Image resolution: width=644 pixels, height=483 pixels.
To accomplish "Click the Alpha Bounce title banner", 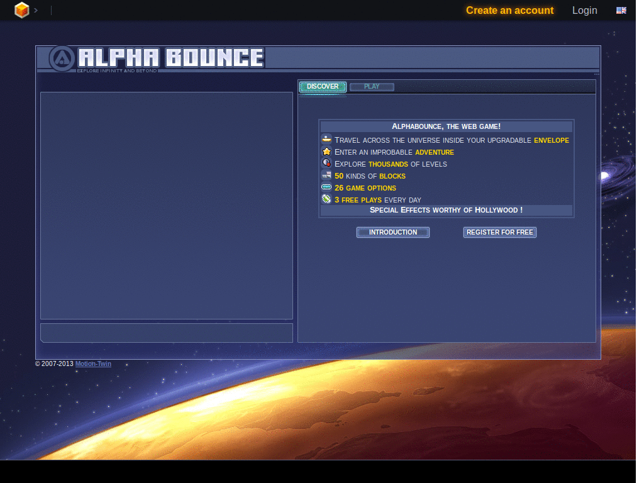I will (171, 57).
